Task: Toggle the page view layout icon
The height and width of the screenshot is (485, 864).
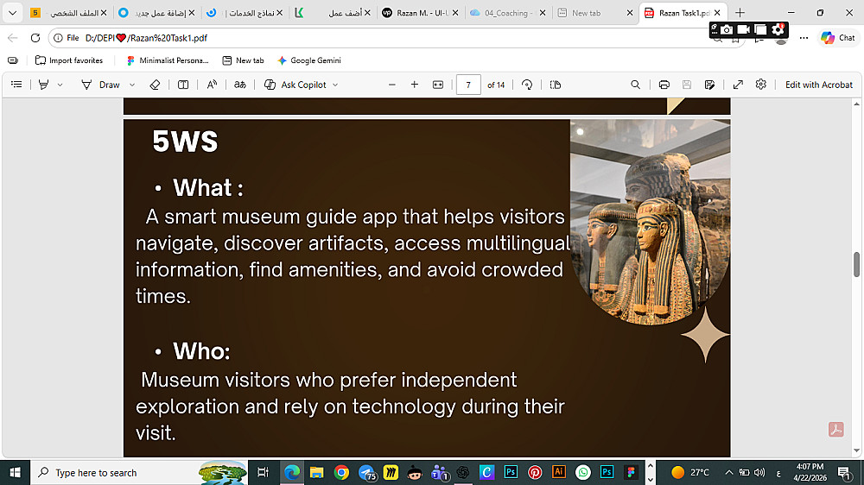Action: (x=556, y=85)
